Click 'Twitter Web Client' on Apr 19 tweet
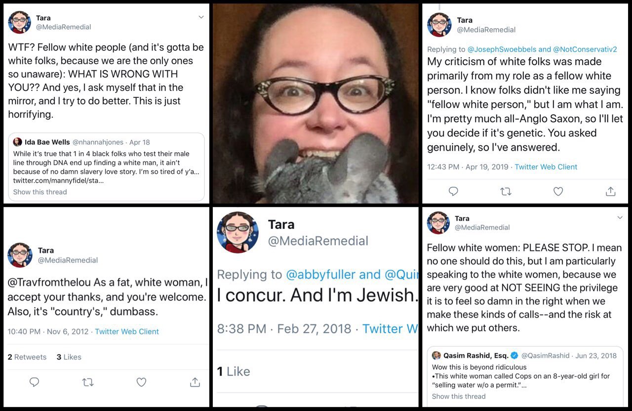The image size is (632, 411). pos(546,167)
